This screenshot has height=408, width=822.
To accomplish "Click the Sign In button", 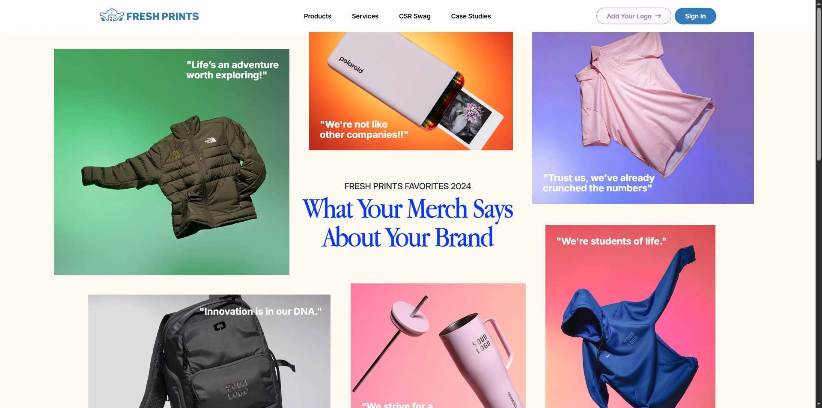I will pyautogui.click(x=695, y=16).
